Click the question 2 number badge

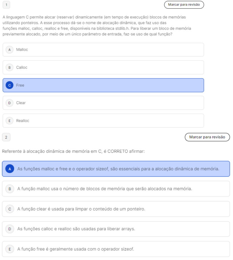pos(6,137)
